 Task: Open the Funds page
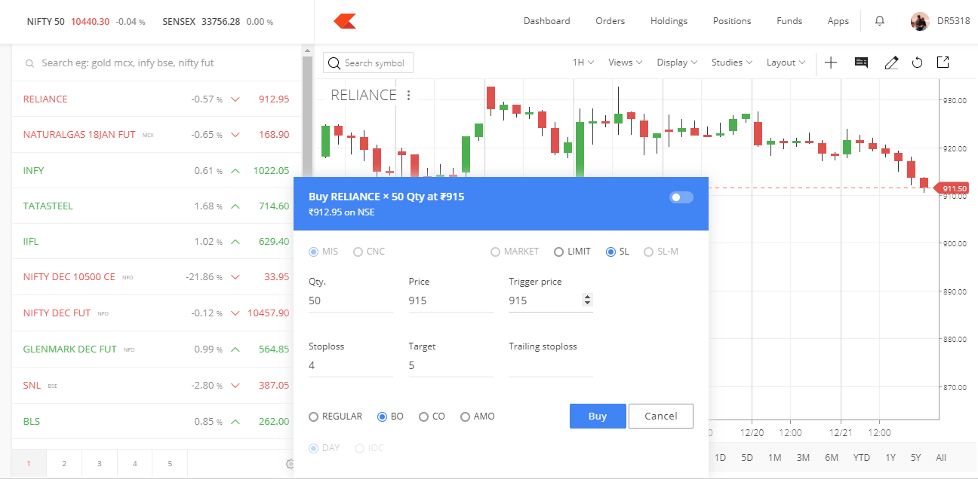(x=789, y=21)
